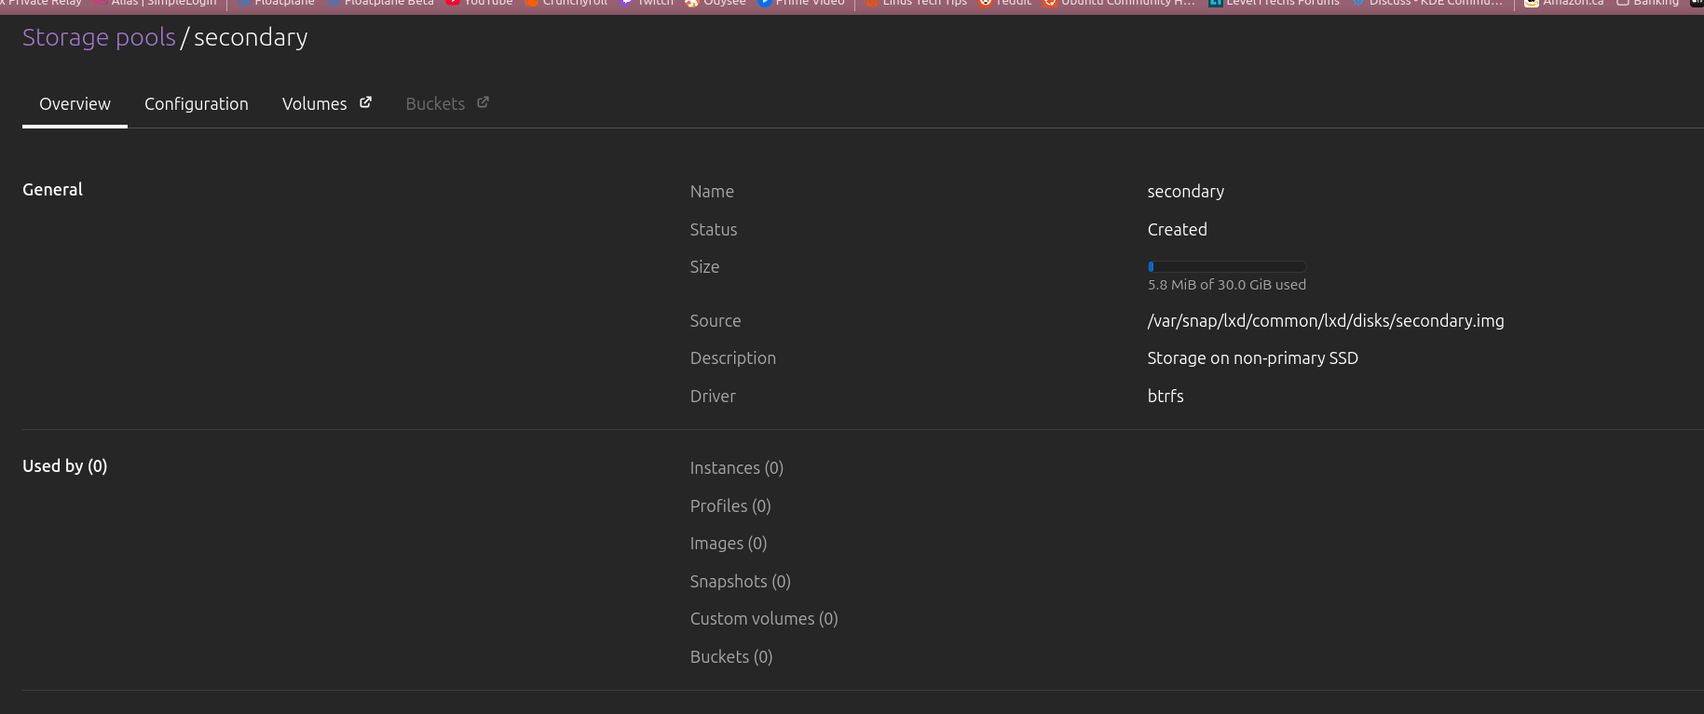Navigate back via Storage pools breadcrumb
The height and width of the screenshot is (714, 1704).
click(x=99, y=37)
